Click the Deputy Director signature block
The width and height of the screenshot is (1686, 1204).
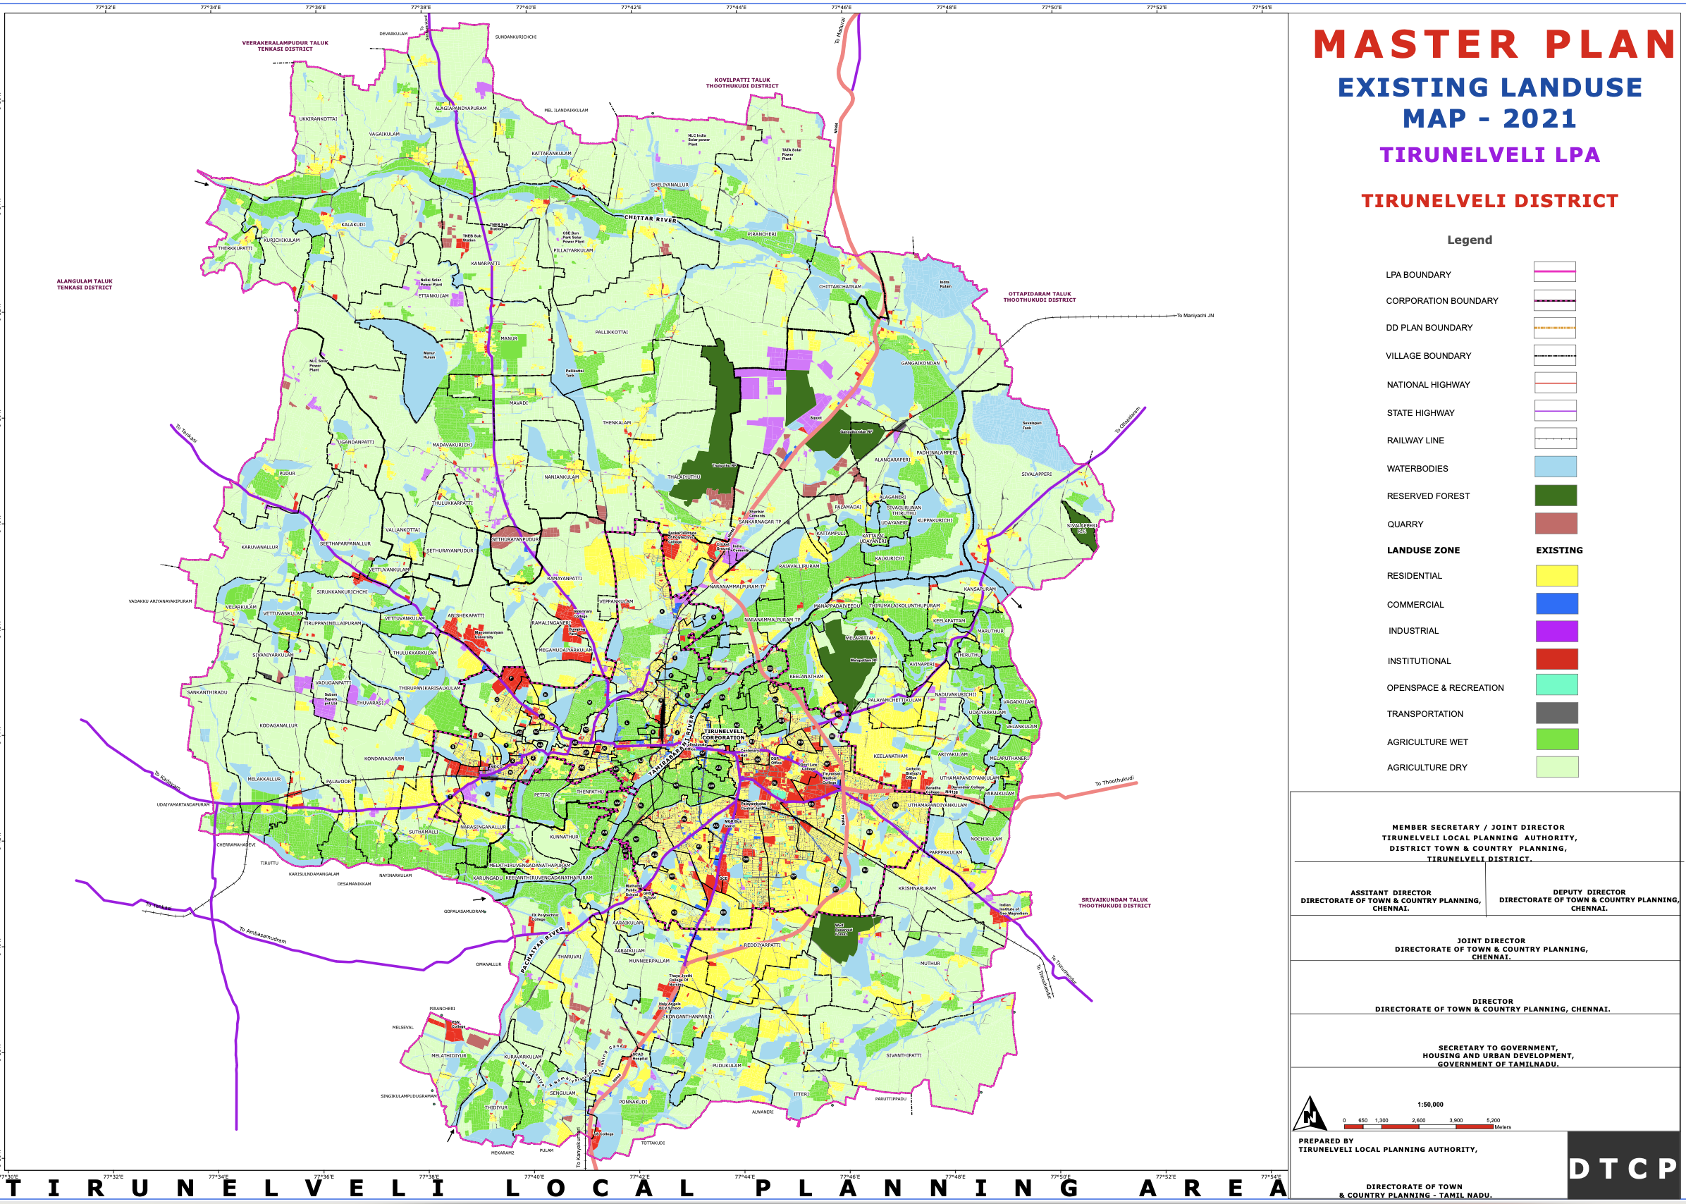(1589, 899)
